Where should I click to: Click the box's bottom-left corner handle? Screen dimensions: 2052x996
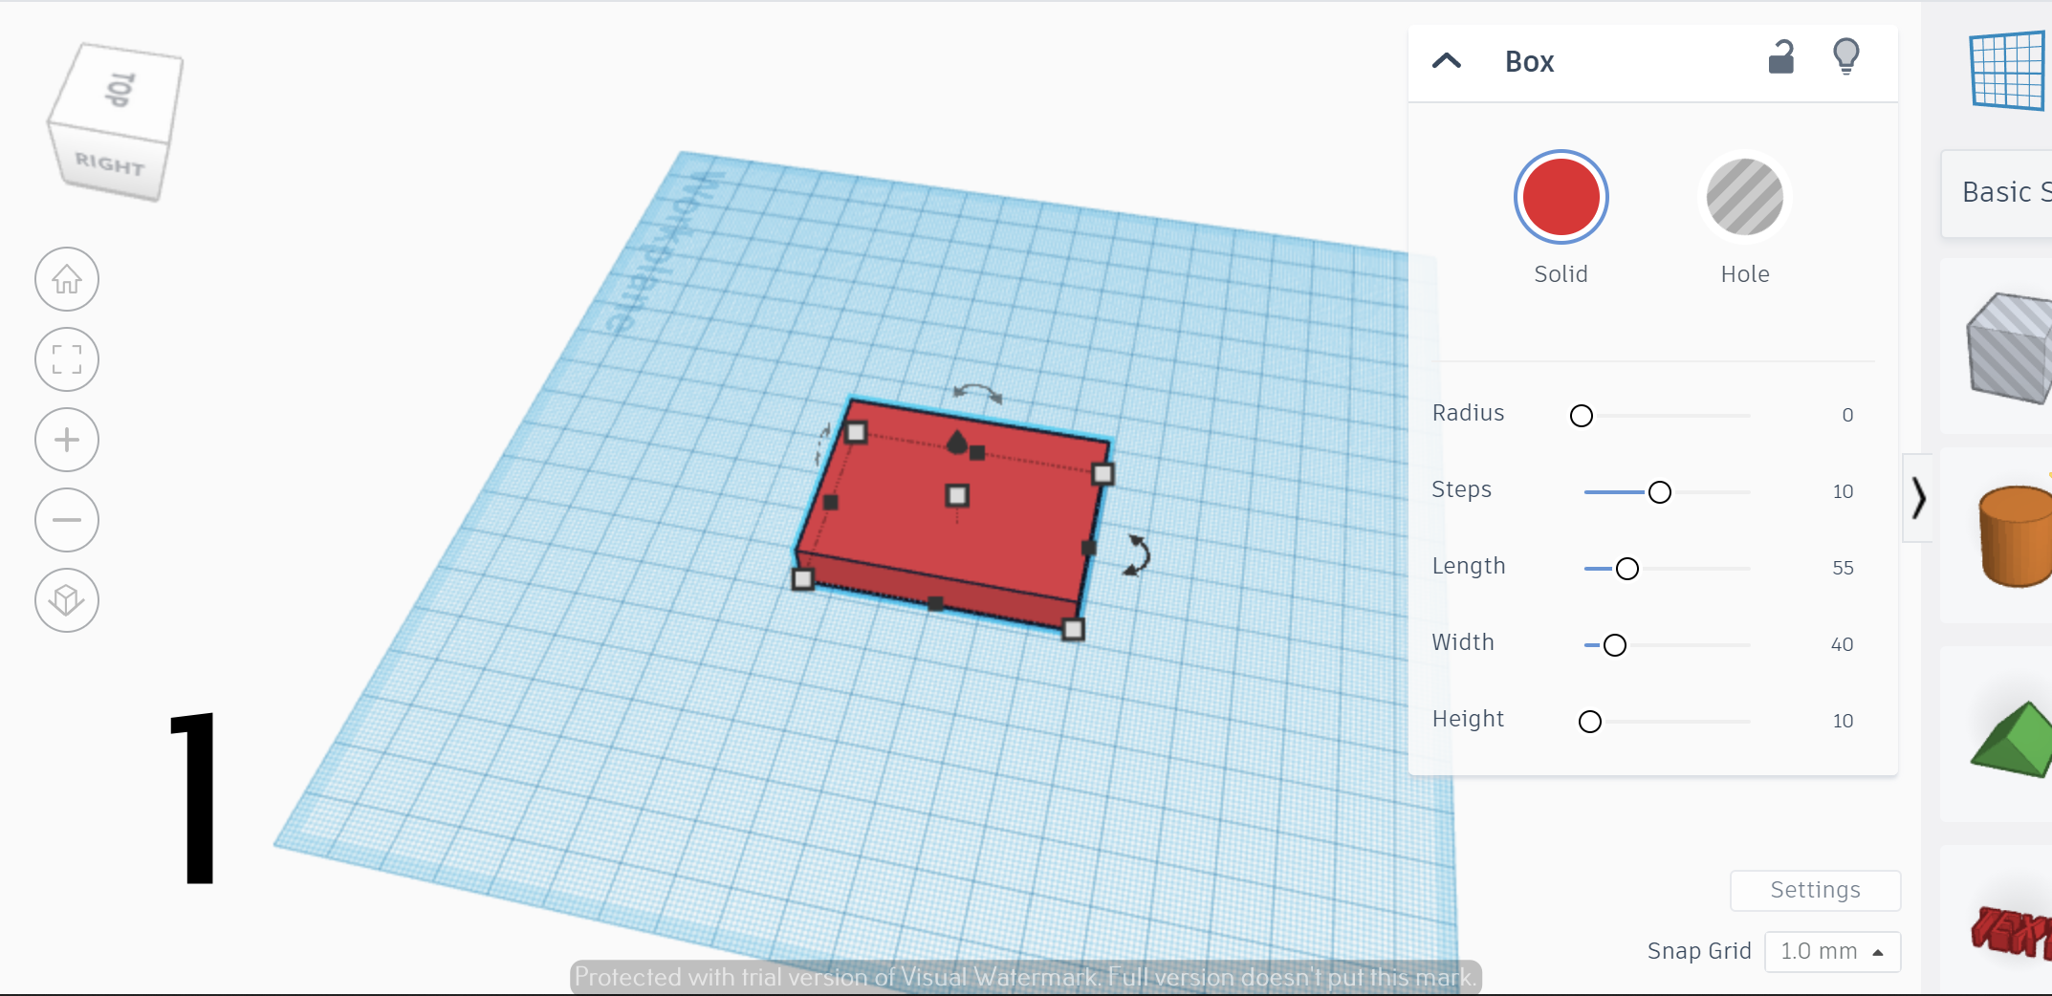pos(803,578)
